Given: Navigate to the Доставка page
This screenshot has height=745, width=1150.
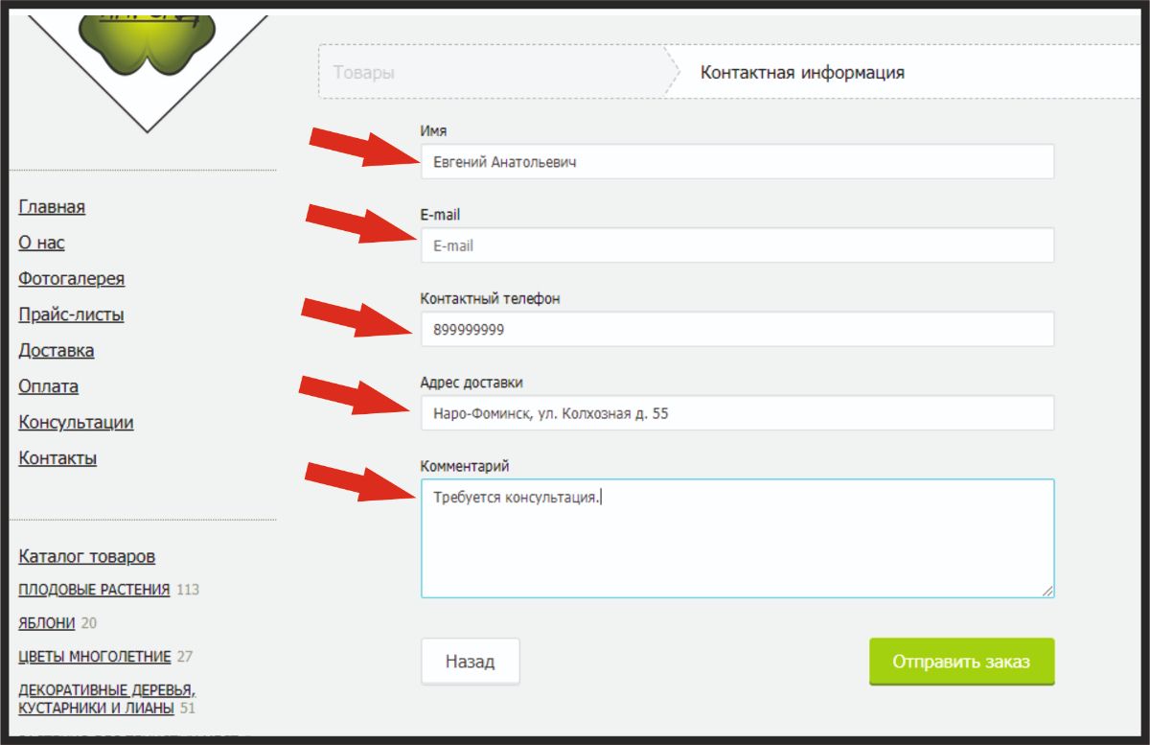Looking at the screenshot, I should (56, 351).
